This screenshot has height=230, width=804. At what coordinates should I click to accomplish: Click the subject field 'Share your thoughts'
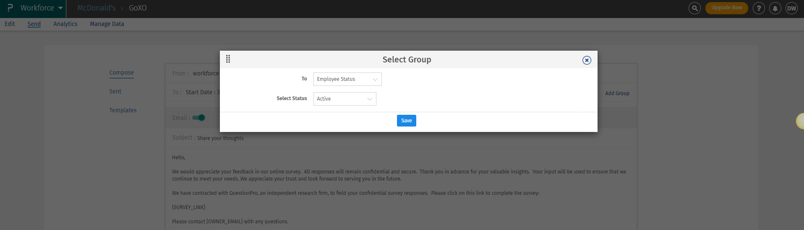click(x=220, y=138)
